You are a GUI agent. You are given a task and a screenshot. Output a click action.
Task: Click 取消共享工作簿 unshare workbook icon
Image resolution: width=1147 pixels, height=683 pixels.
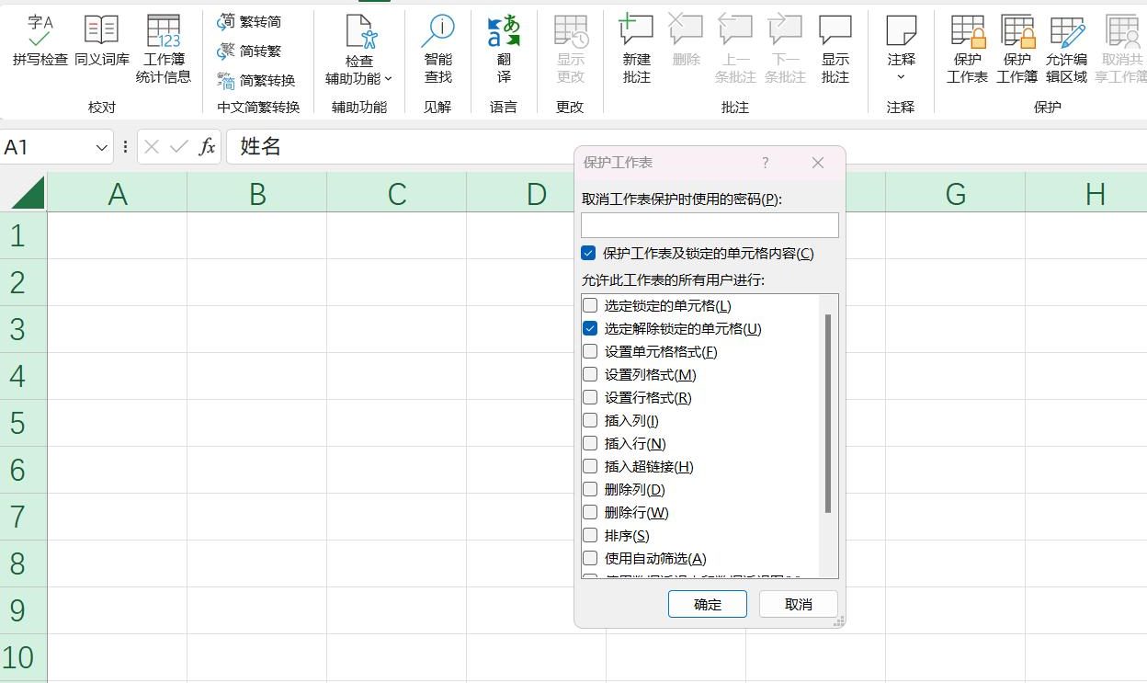1121,31
